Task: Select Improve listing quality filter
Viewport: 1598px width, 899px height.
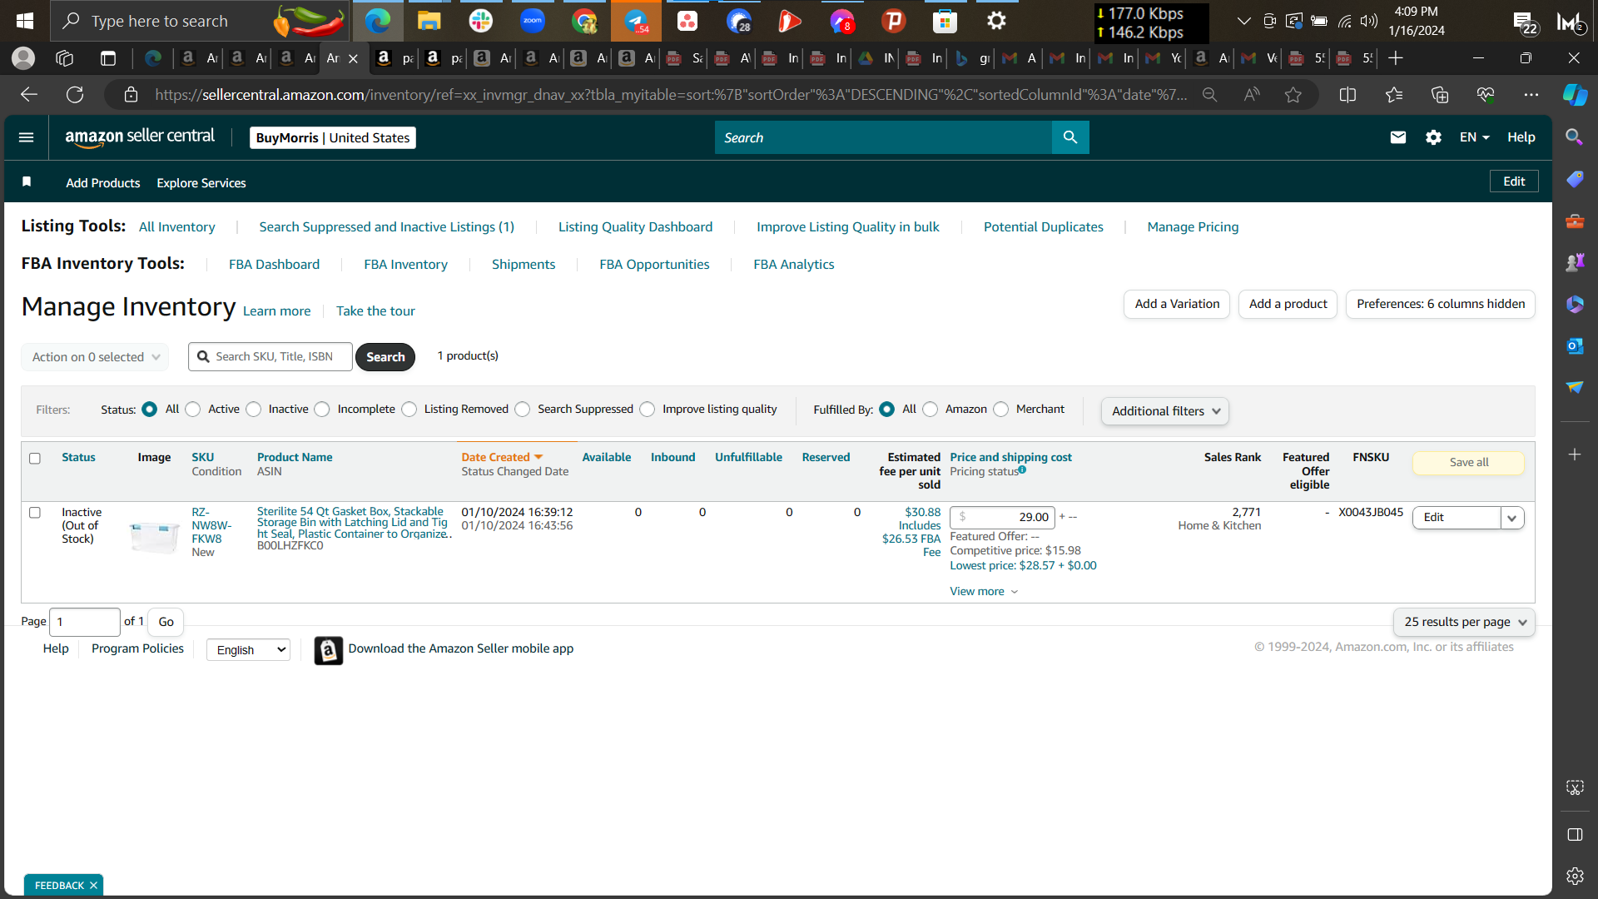Action: tap(648, 410)
